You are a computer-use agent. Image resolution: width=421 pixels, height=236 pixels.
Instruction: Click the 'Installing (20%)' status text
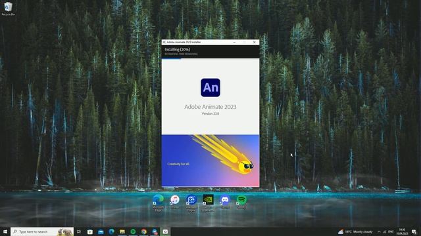[x=177, y=50]
